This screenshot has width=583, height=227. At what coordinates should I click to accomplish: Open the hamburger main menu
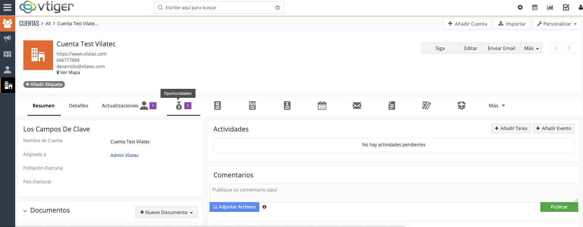pyautogui.click(x=7, y=7)
